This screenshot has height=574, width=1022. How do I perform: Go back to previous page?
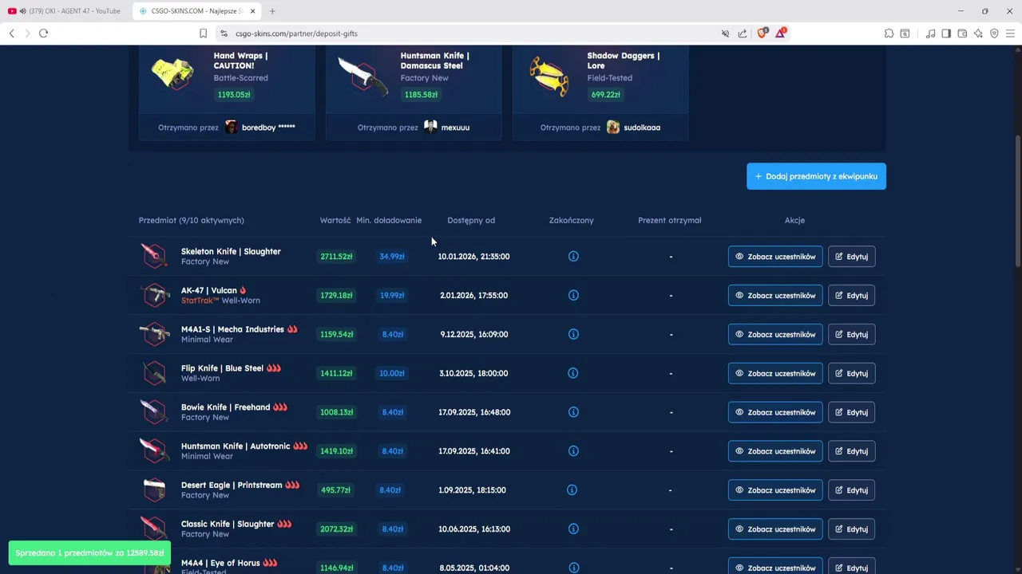click(11, 33)
